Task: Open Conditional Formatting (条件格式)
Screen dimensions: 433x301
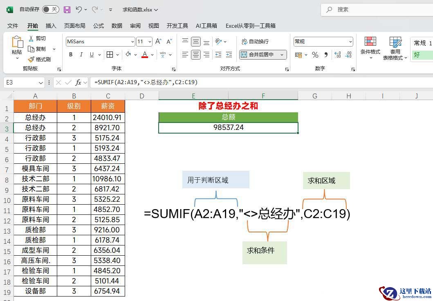Action: (x=370, y=47)
